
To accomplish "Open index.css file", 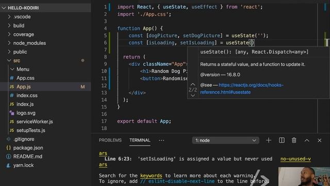I will point(27,96).
